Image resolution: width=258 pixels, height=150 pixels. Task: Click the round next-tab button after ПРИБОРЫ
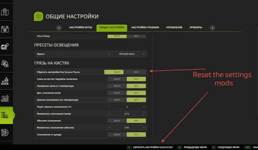[x=213, y=28]
